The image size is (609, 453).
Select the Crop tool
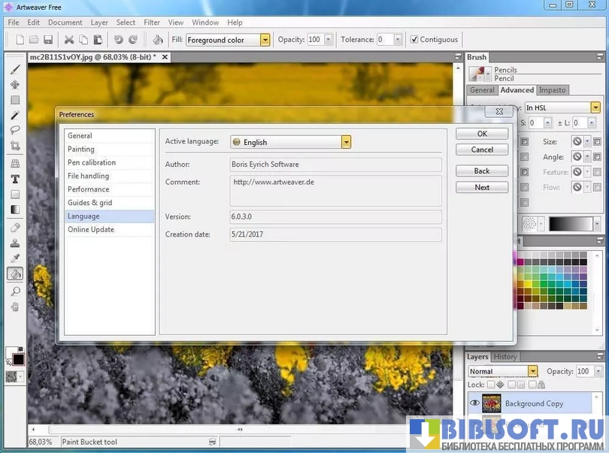point(14,146)
